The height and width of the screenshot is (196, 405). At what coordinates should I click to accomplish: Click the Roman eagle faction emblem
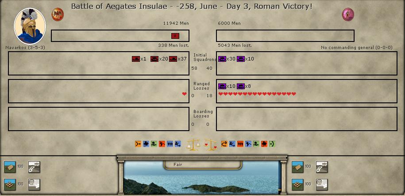pyautogui.click(x=58, y=14)
